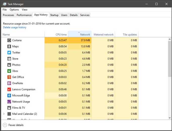Open the Options menu

coord(14,10)
